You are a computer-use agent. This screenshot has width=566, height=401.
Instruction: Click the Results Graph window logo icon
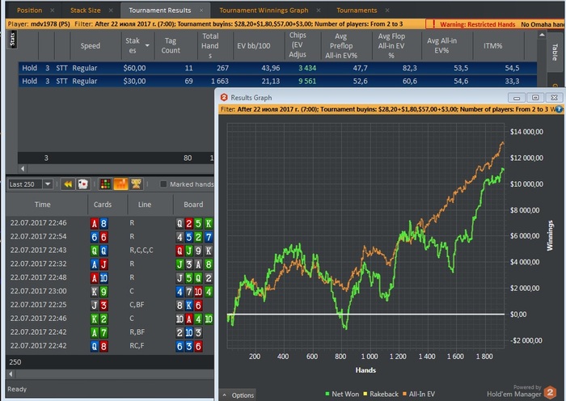(x=224, y=98)
